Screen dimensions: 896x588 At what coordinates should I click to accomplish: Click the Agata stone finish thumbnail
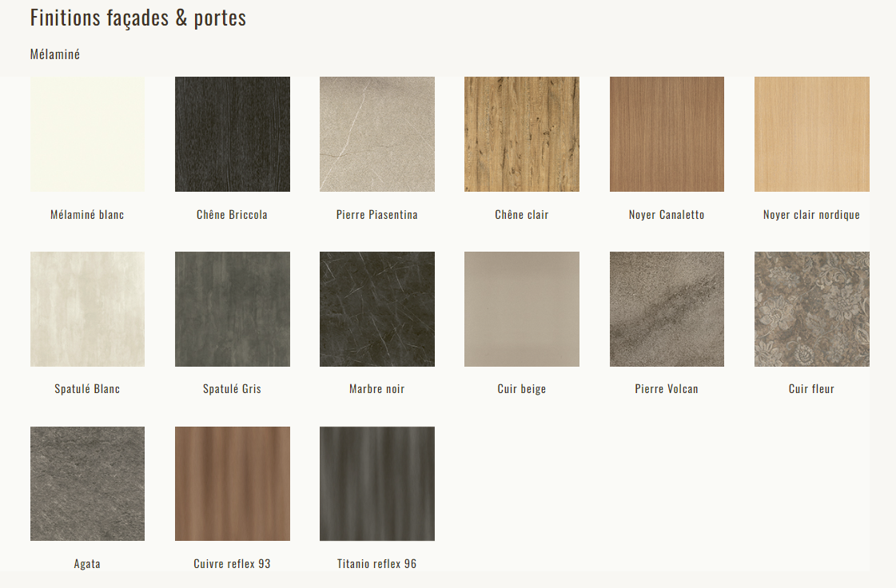87,483
